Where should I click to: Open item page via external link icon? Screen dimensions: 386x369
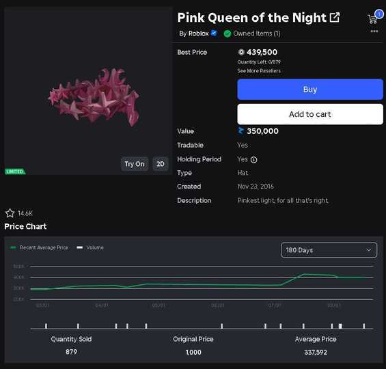pos(335,18)
